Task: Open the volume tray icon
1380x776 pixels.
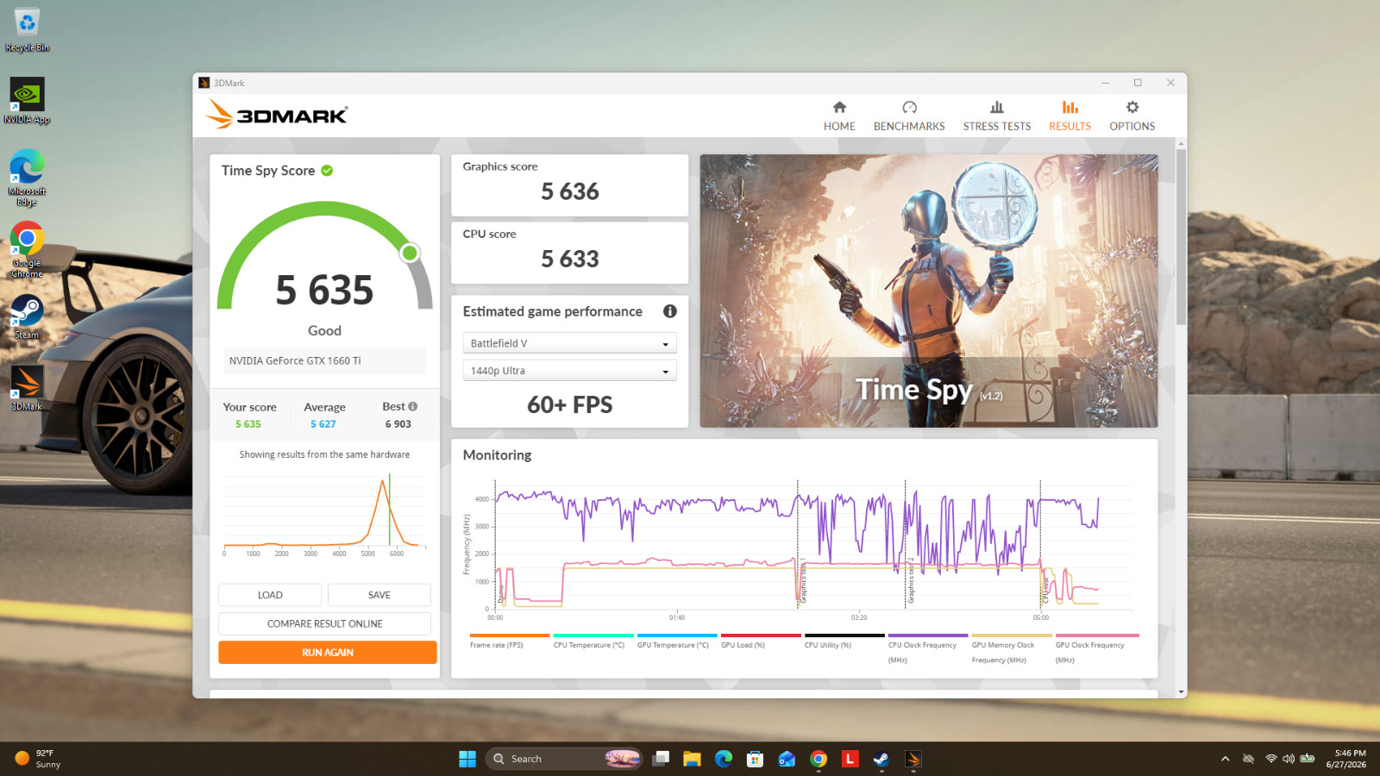Action: (x=1289, y=759)
